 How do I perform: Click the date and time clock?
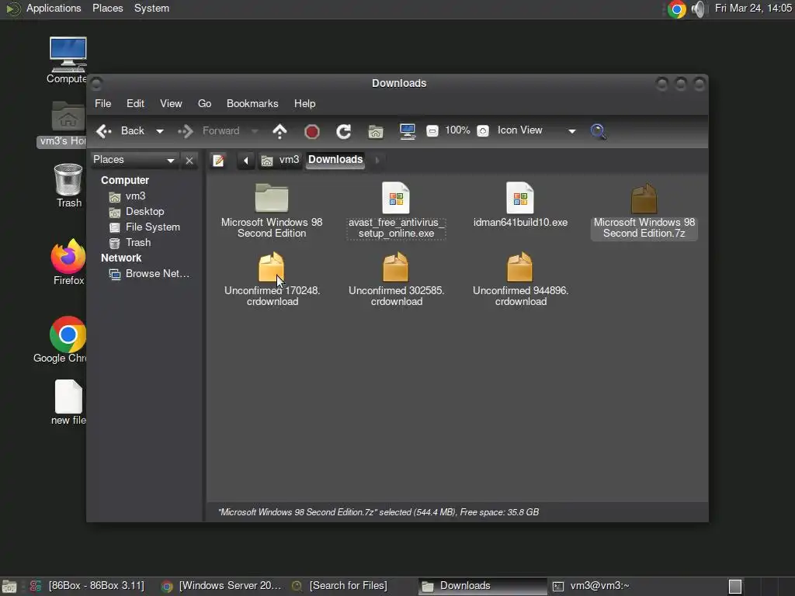pyautogui.click(x=753, y=8)
